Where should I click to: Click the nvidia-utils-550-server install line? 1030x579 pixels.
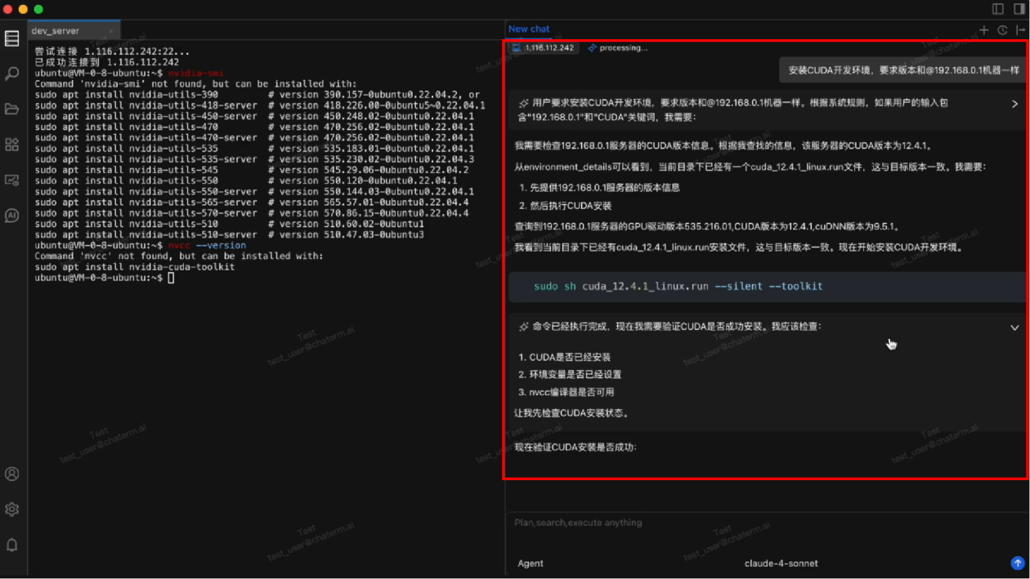point(254,191)
